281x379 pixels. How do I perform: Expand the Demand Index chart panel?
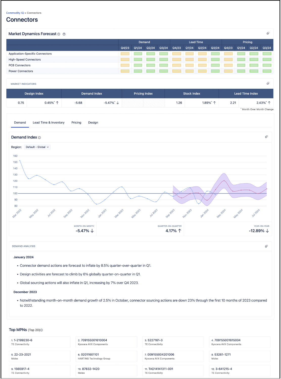pos(266,137)
